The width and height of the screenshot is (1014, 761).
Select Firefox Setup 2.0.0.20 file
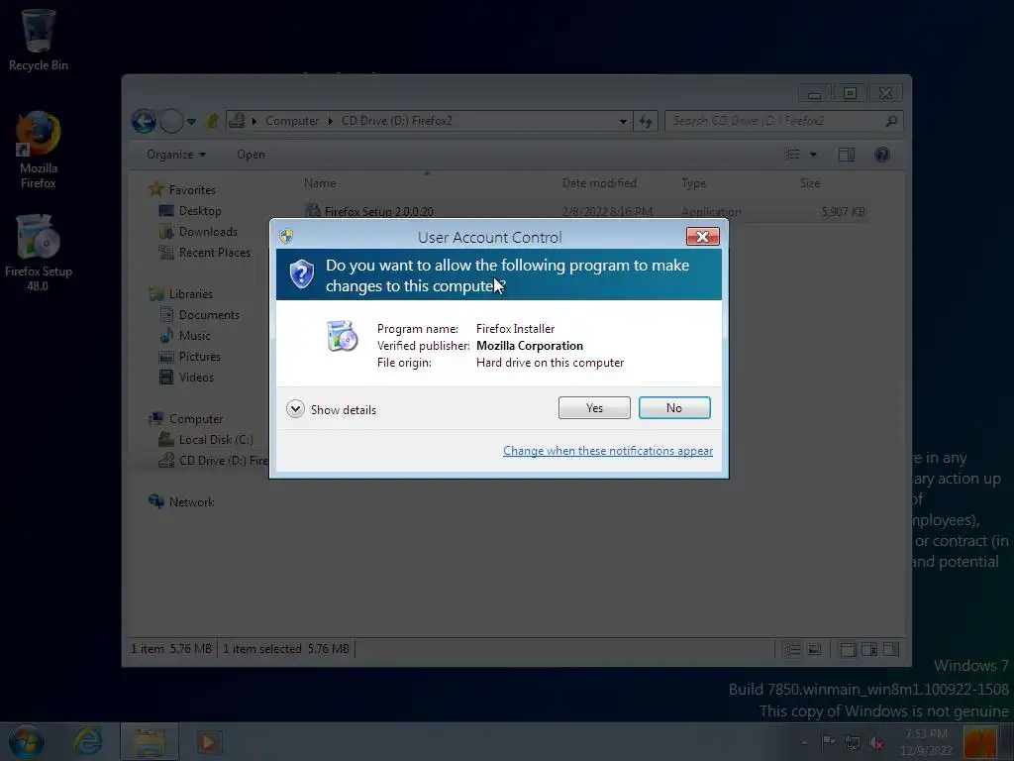[x=378, y=212]
